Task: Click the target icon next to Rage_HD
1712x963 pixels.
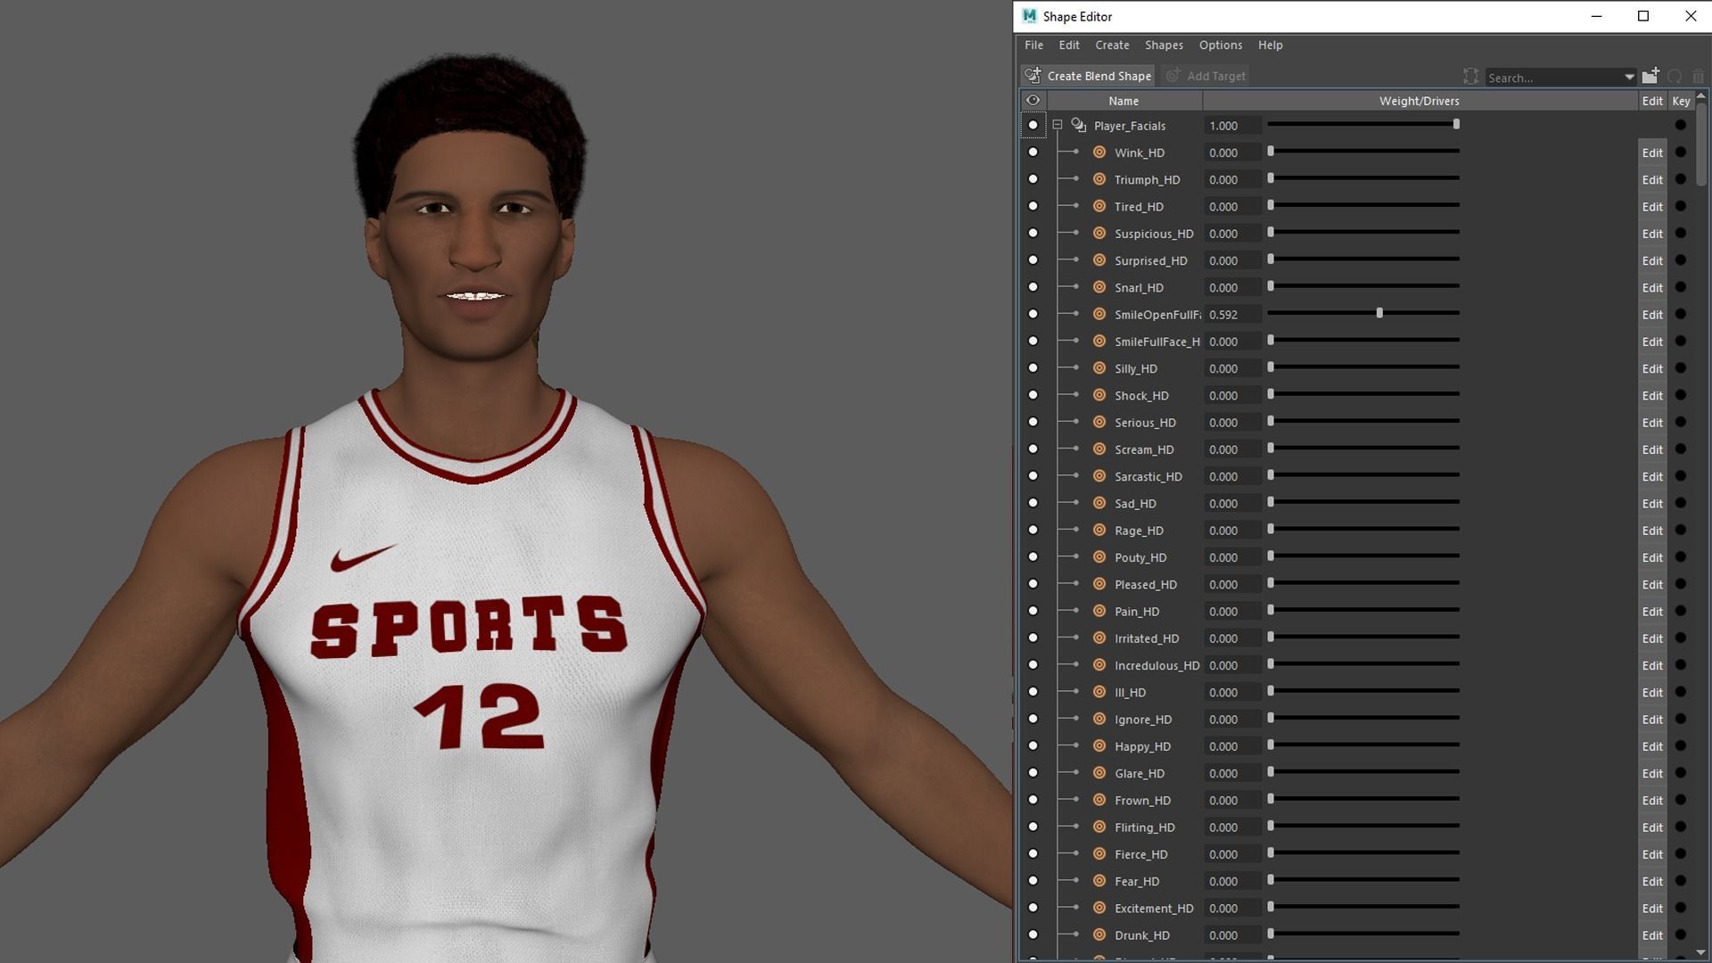Action: [x=1099, y=530]
